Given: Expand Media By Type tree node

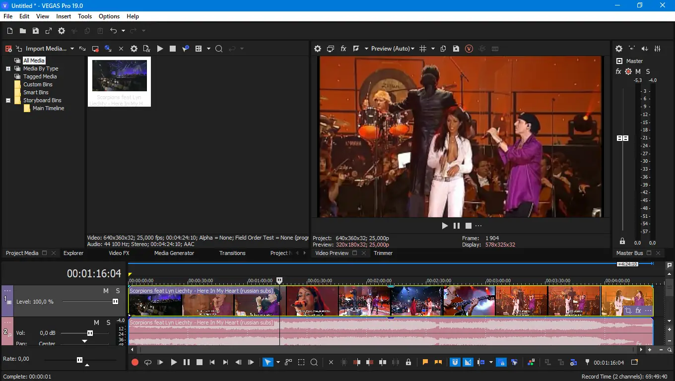Looking at the screenshot, I should (x=8, y=69).
